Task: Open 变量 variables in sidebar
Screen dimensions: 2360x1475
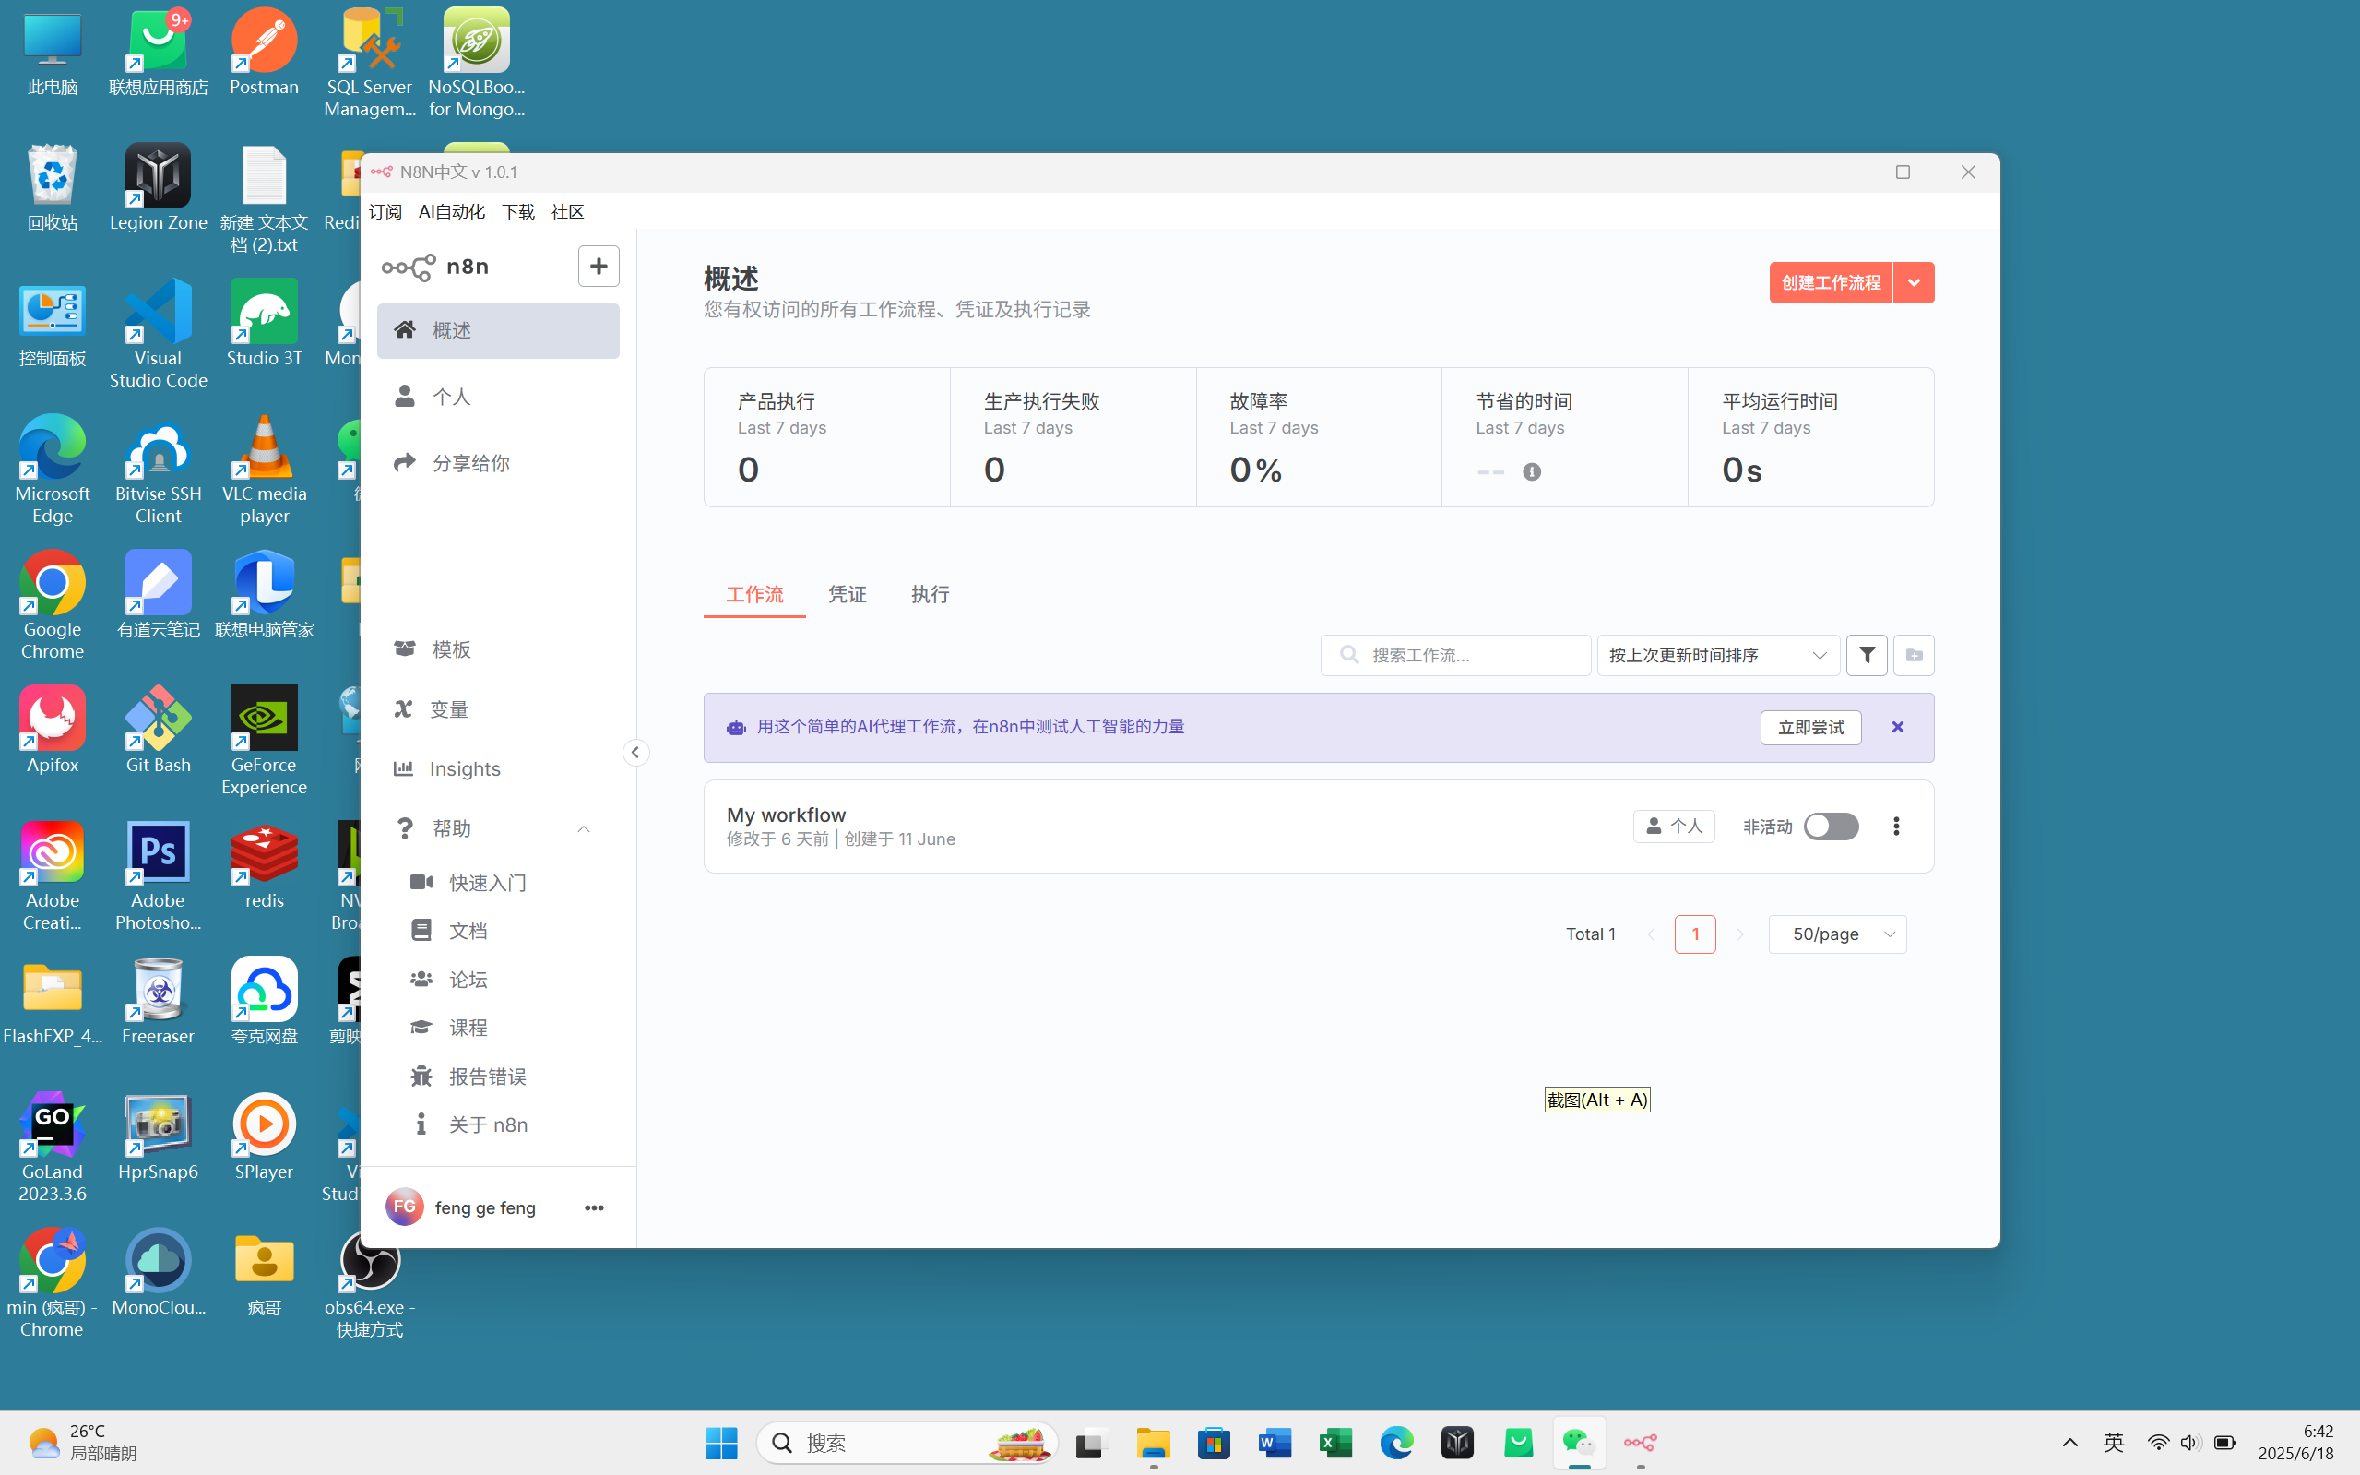Action: 497,709
